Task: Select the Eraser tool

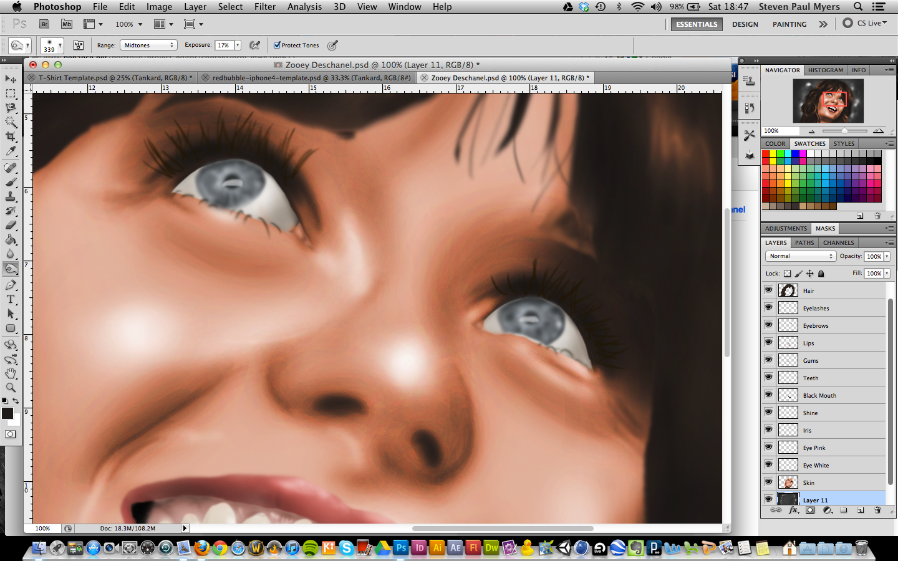Action: click(x=11, y=226)
